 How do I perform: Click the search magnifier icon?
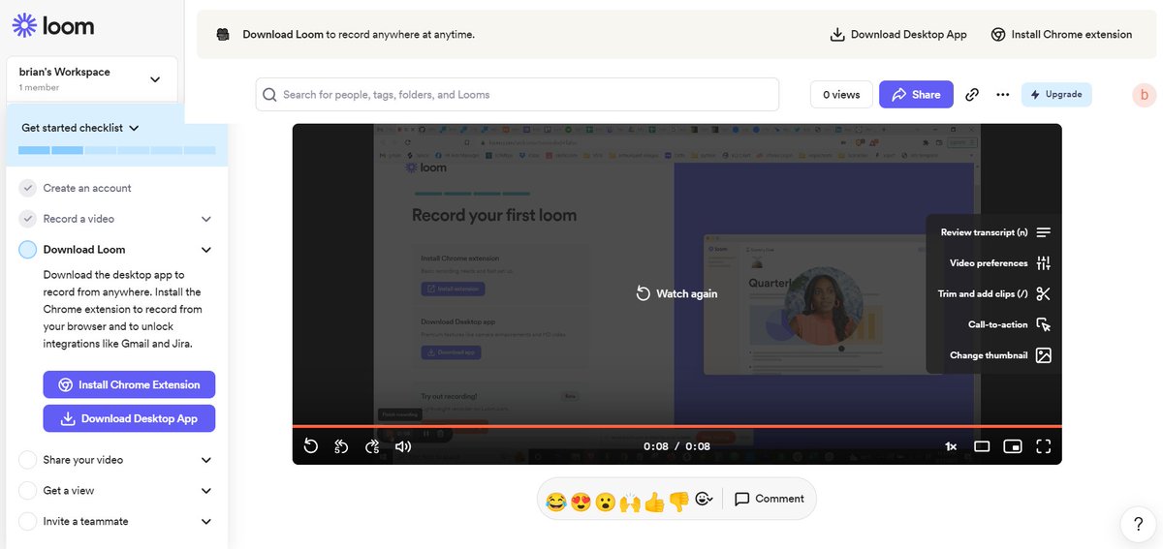point(269,95)
